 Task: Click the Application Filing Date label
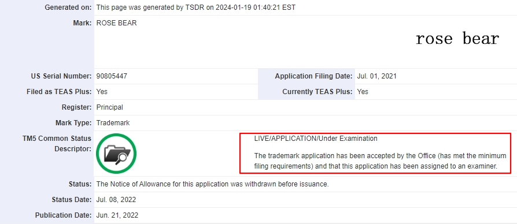[313, 76]
